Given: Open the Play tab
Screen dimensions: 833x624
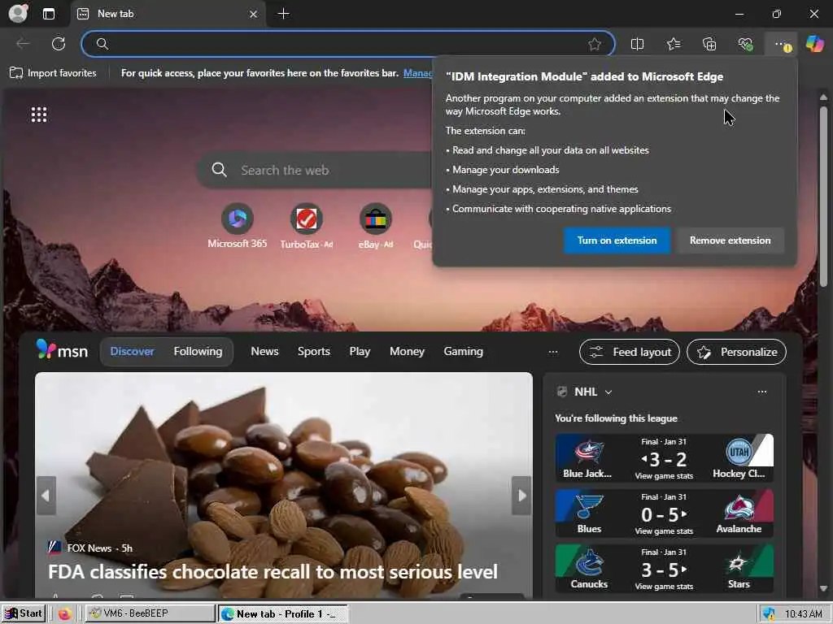Looking at the screenshot, I should [360, 351].
